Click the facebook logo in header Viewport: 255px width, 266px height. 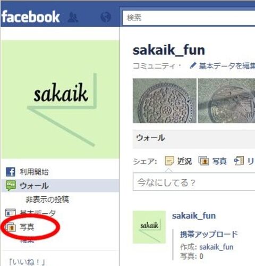tap(30, 17)
